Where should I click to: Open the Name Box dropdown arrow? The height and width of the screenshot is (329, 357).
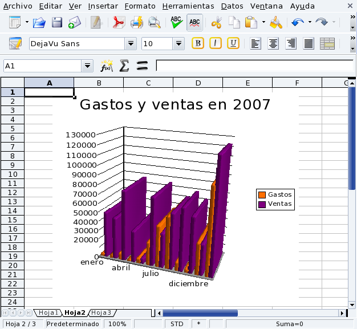(x=87, y=66)
